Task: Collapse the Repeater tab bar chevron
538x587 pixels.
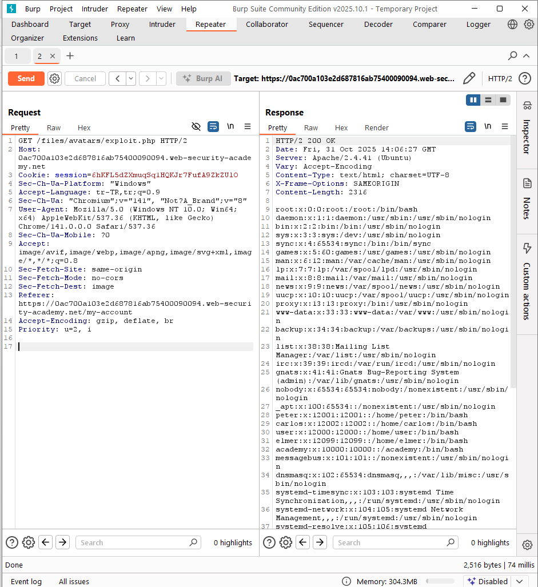Action: click(527, 56)
